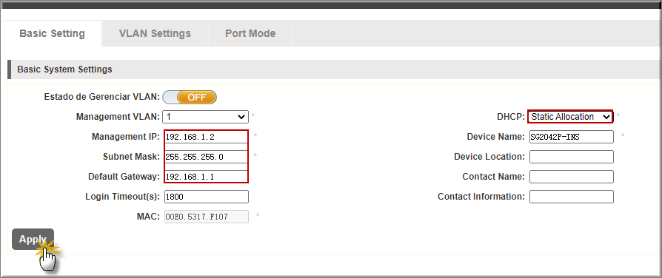Click the Contact Information label text
662x278 pixels.
[x=481, y=197]
